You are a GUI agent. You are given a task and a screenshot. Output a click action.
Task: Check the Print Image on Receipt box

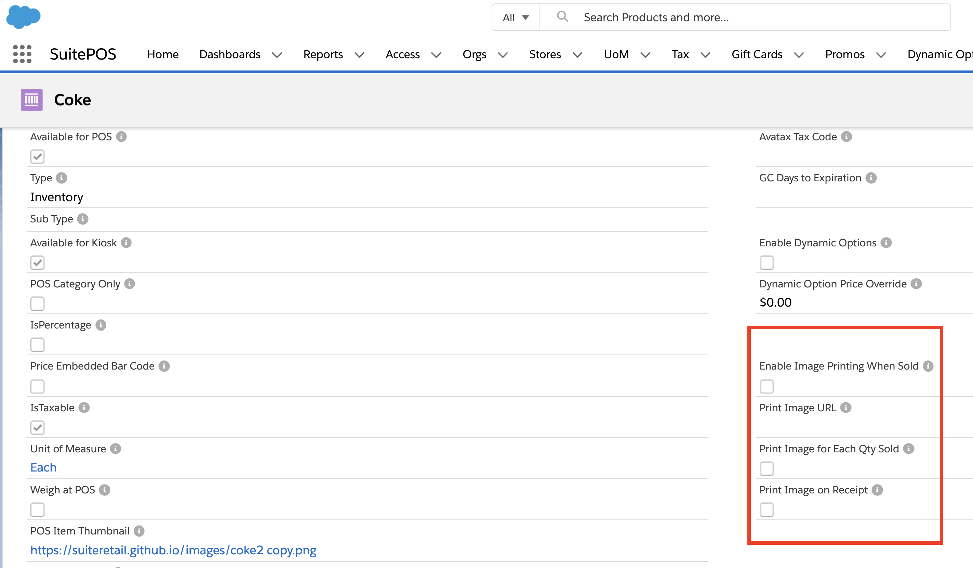pos(767,509)
